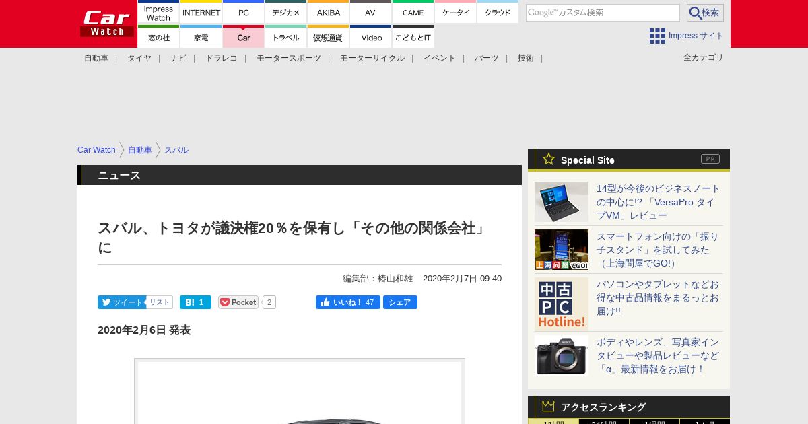Open the こどもとIT site tab

click(x=413, y=37)
